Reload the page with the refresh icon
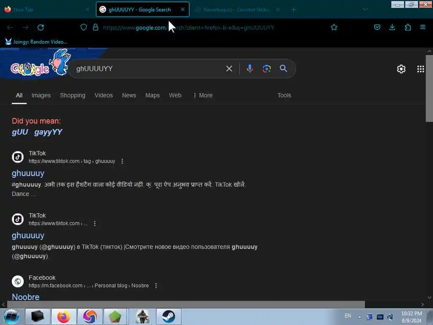 click(x=41, y=28)
